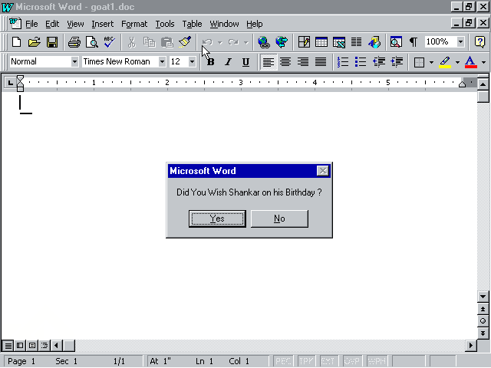Open the 100% zoom dropdown
Viewport: 491px width, 368px height.
pos(460,41)
